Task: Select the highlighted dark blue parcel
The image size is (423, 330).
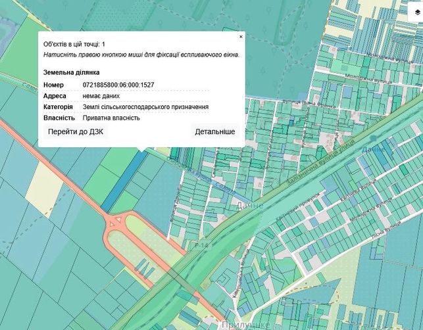Action: click(x=124, y=181)
